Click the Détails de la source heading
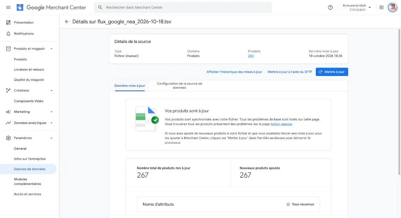The image size is (401, 218). click(x=132, y=41)
